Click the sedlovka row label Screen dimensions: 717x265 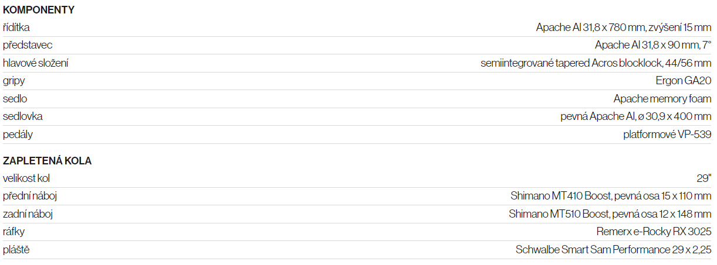[x=23, y=116]
